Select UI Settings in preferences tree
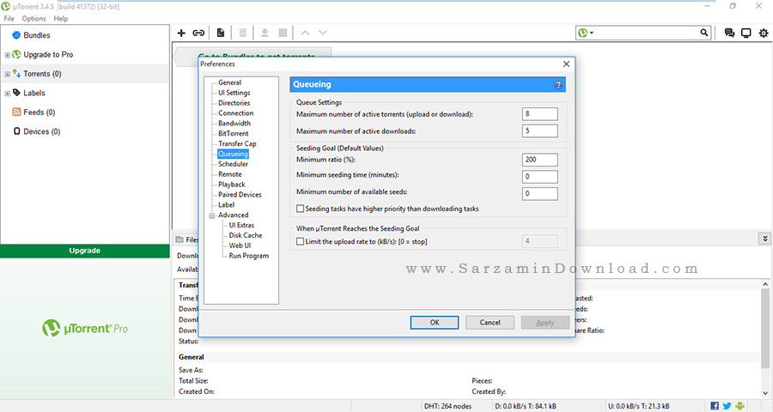Screen dimensions: 773x412 (234, 93)
